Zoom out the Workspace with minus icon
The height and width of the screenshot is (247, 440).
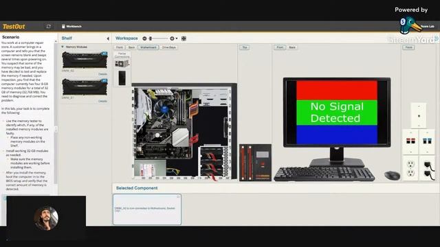[x=144, y=38]
